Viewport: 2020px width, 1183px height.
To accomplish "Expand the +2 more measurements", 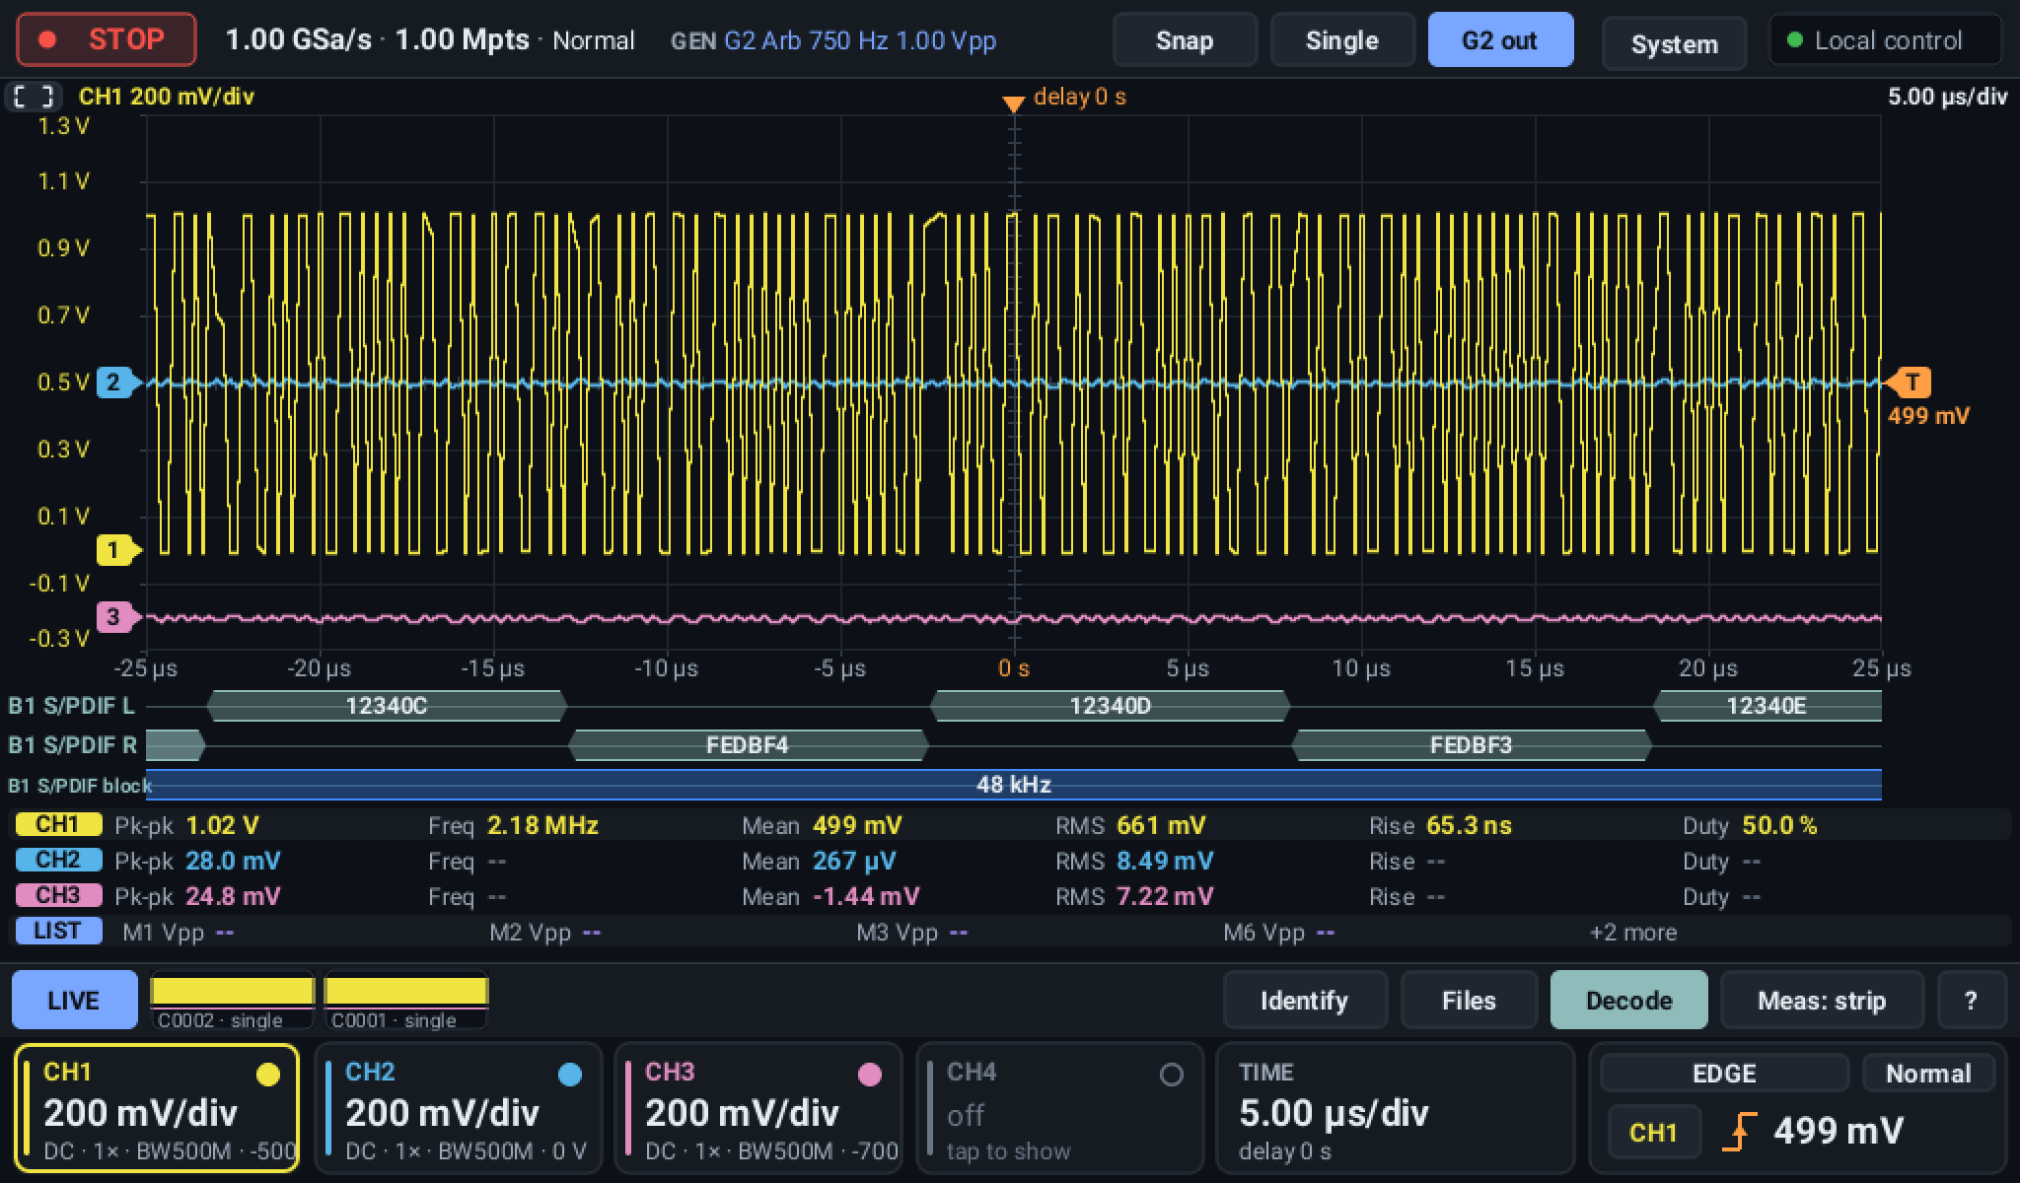I will pos(1632,933).
